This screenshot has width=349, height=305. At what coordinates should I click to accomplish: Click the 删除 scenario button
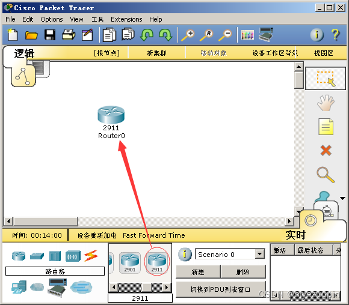click(243, 272)
